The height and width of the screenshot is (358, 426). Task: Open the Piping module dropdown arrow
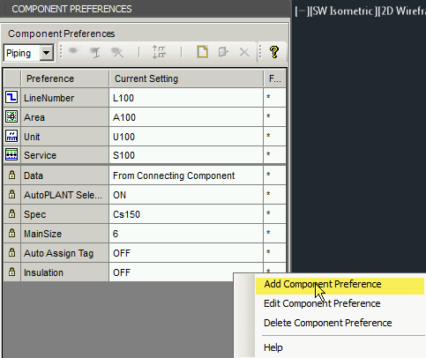click(47, 53)
